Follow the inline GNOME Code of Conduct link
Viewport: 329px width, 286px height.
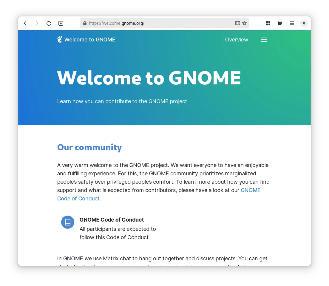[250, 190]
